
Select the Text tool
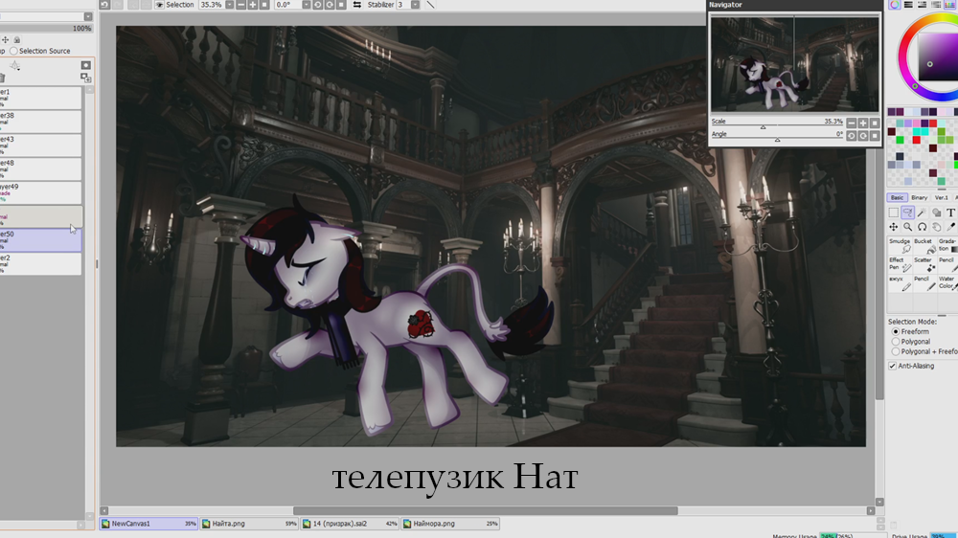[950, 213]
